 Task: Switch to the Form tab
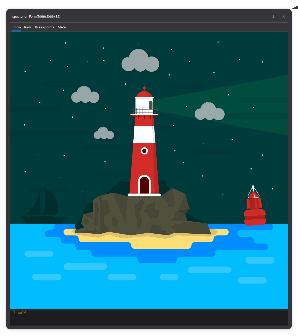tap(16, 27)
